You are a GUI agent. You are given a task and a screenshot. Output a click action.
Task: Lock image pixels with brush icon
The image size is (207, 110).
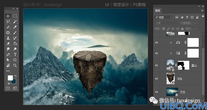168,29
